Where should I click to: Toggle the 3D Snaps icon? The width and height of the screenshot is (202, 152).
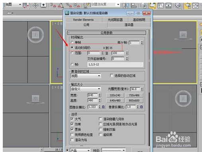[x=53, y=6]
